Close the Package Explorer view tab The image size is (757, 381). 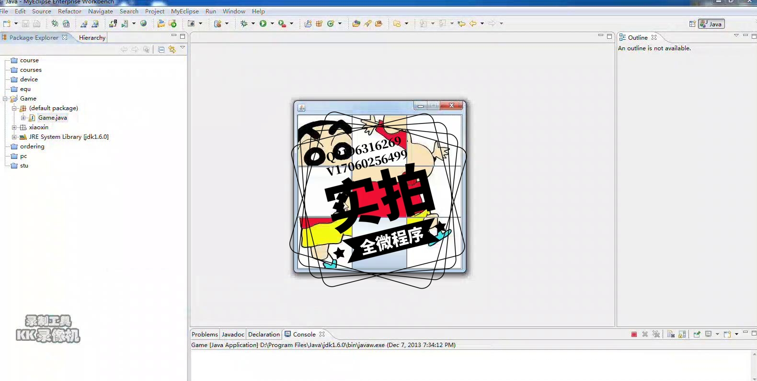click(65, 37)
